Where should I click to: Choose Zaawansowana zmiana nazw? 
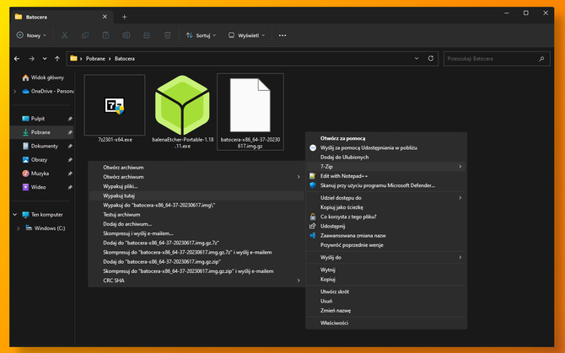[x=386, y=236]
